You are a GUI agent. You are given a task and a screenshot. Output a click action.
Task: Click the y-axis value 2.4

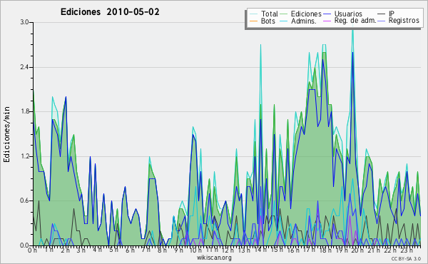click(25, 67)
